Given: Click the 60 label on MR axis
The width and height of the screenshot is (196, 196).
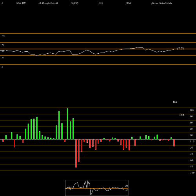Looking at the screenshot, I should (x=191, y=123).
